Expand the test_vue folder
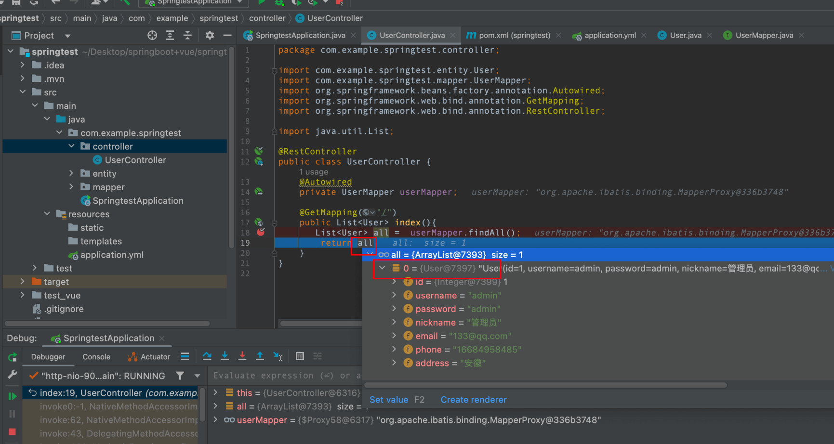This screenshot has width=834, height=444. coord(23,295)
